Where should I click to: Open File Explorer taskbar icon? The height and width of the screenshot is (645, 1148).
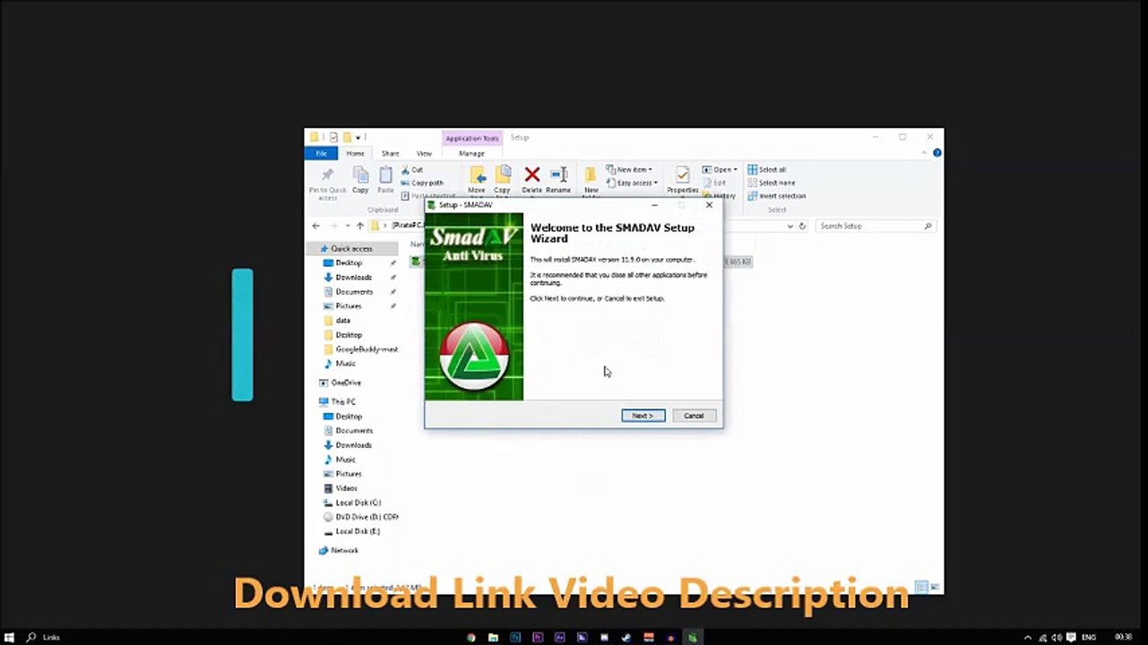(493, 637)
